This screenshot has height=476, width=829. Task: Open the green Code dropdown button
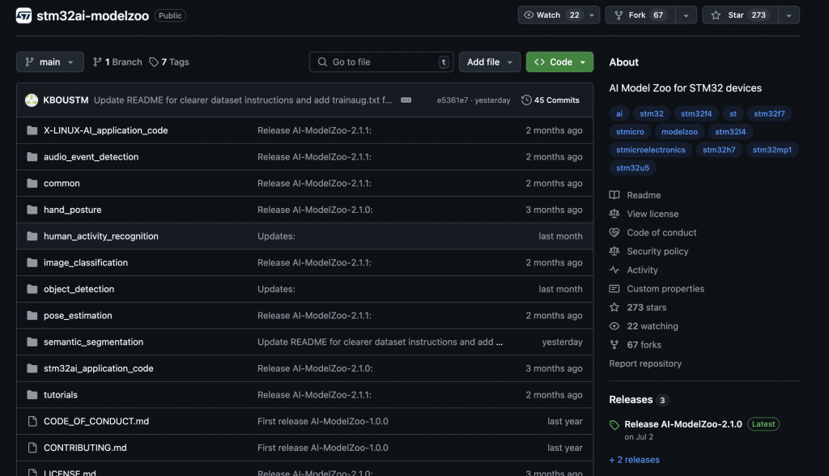point(559,62)
